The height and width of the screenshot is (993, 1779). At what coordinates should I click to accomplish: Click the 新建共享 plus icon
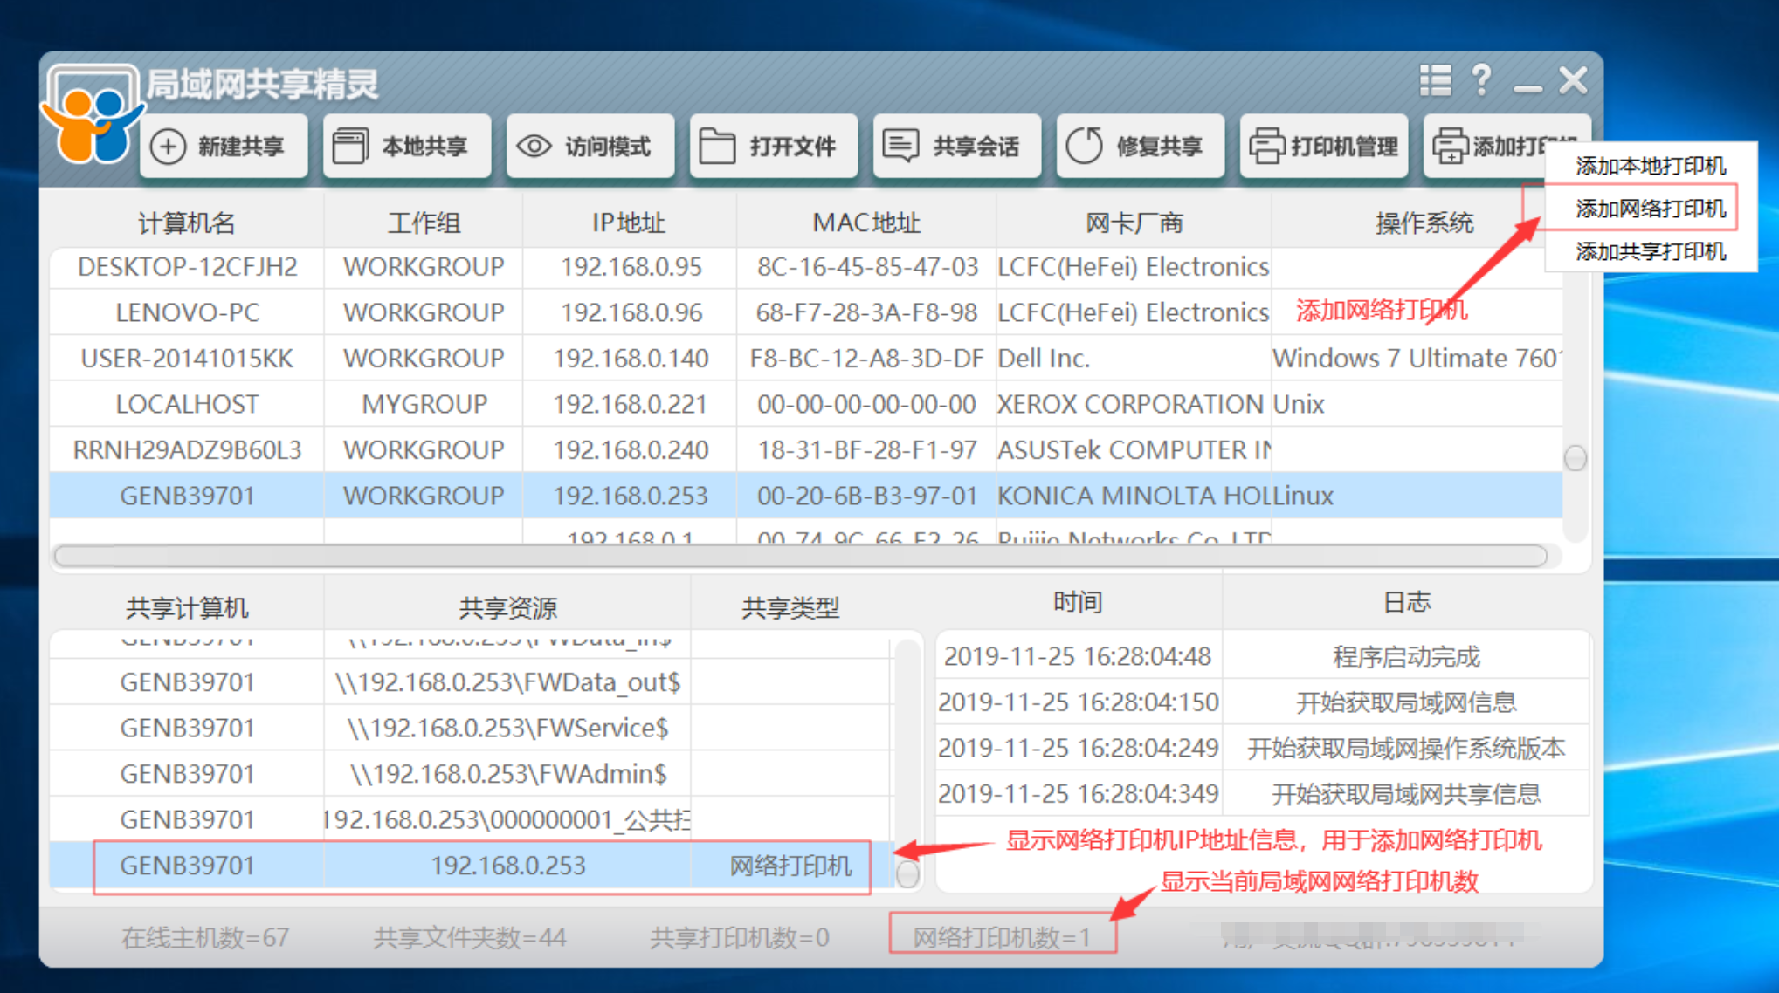click(168, 147)
